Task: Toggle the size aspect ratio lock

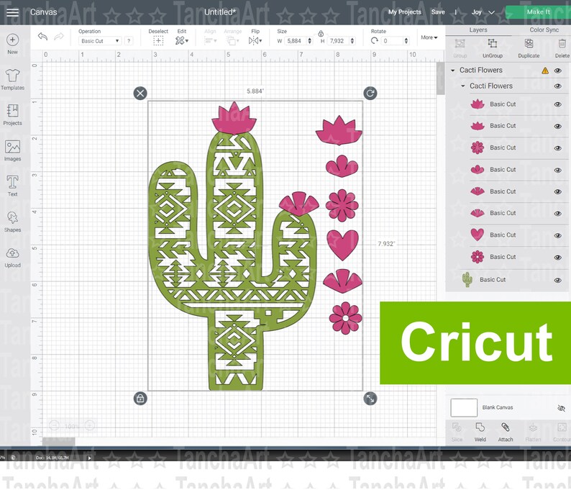Action: (x=321, y=34)
